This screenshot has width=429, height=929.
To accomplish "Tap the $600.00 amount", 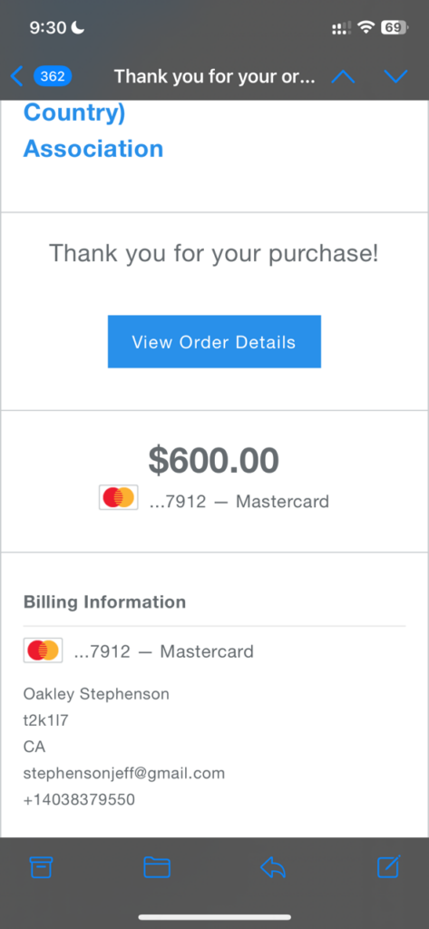I will click(213, 460).
